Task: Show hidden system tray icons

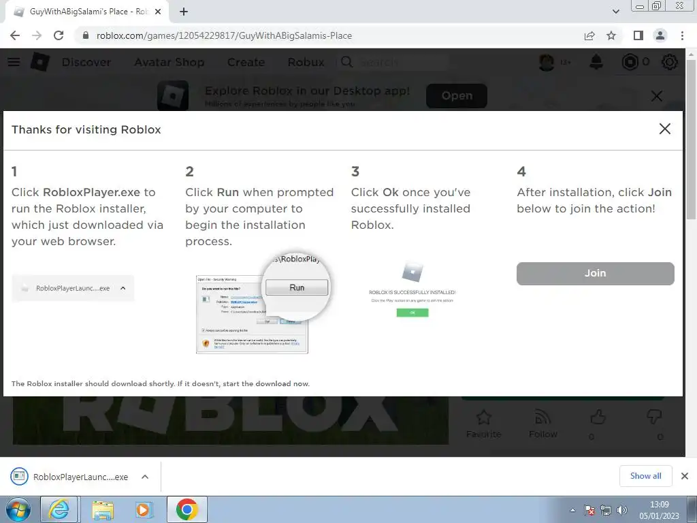Action: pyautogui.click(x=572, y=510)
